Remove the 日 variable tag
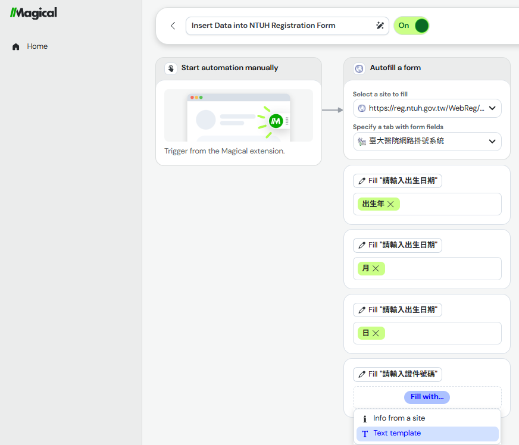Image resolution: width=519 pixels, height=445 pixels. click(x=376, y=333)
